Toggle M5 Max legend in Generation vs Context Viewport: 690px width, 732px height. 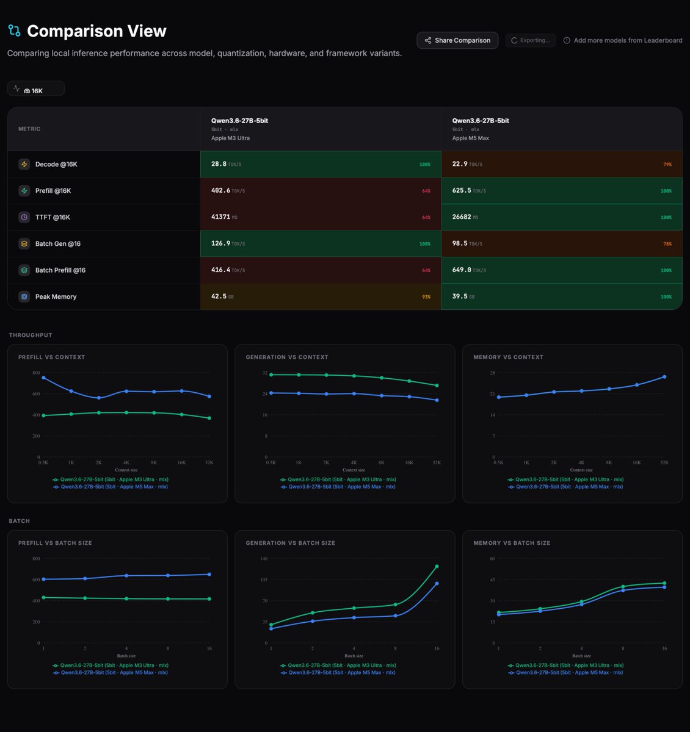tap(338, 487)
